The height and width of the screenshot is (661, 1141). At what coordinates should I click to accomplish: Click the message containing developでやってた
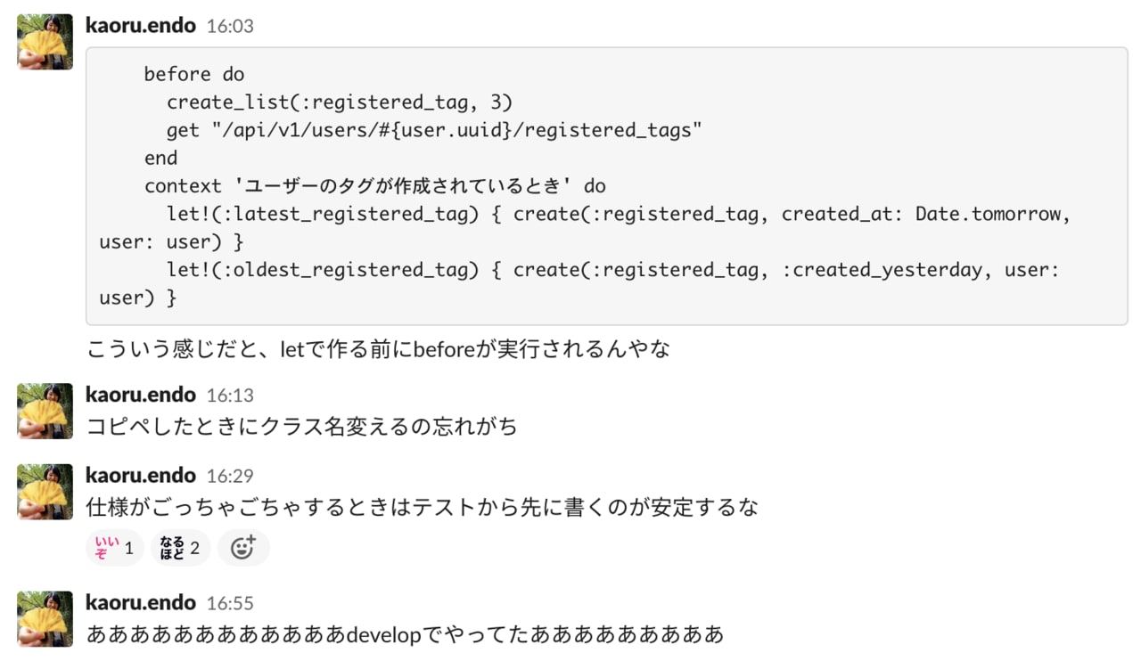point(405,634)
